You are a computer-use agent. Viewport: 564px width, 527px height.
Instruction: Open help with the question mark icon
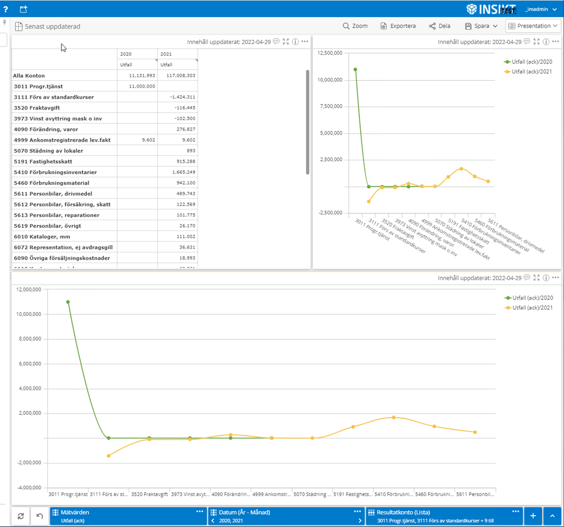6,10
